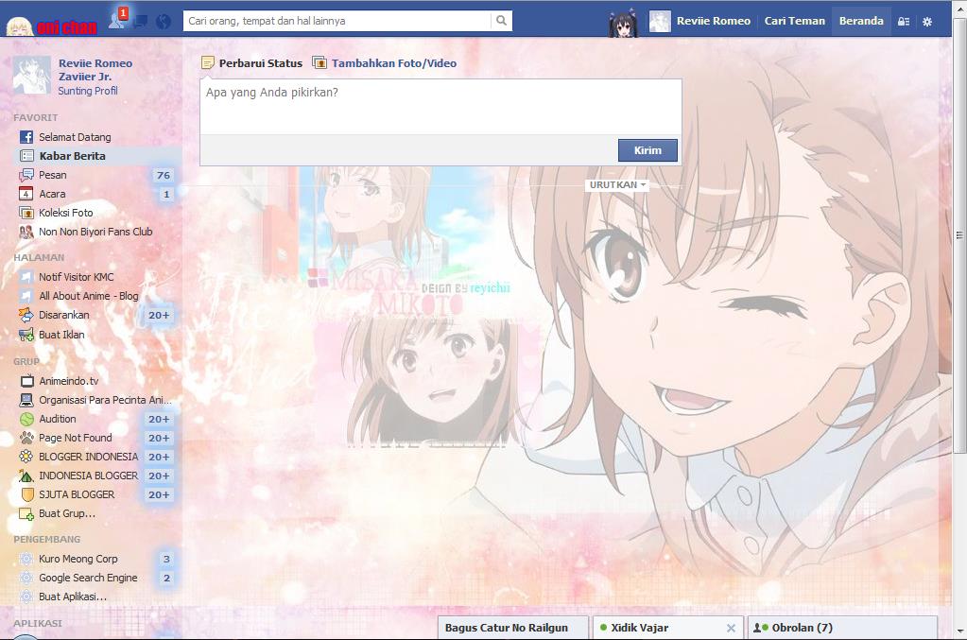Click the Pesan 76 unread counter

(164, 175)
